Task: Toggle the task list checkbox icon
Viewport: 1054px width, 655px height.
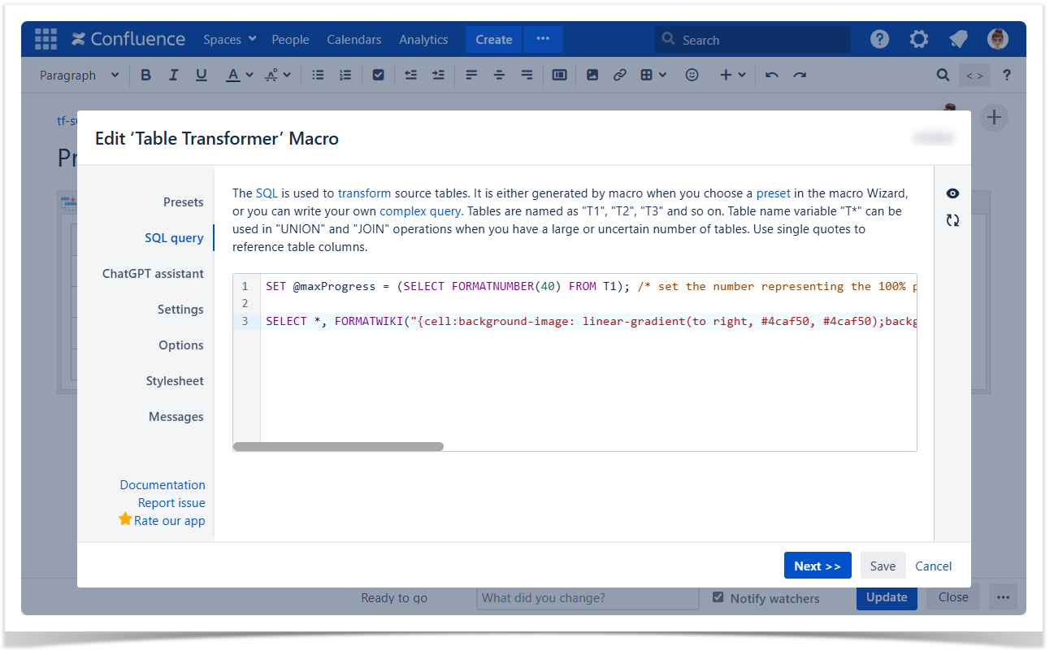Action: (378, 75)
